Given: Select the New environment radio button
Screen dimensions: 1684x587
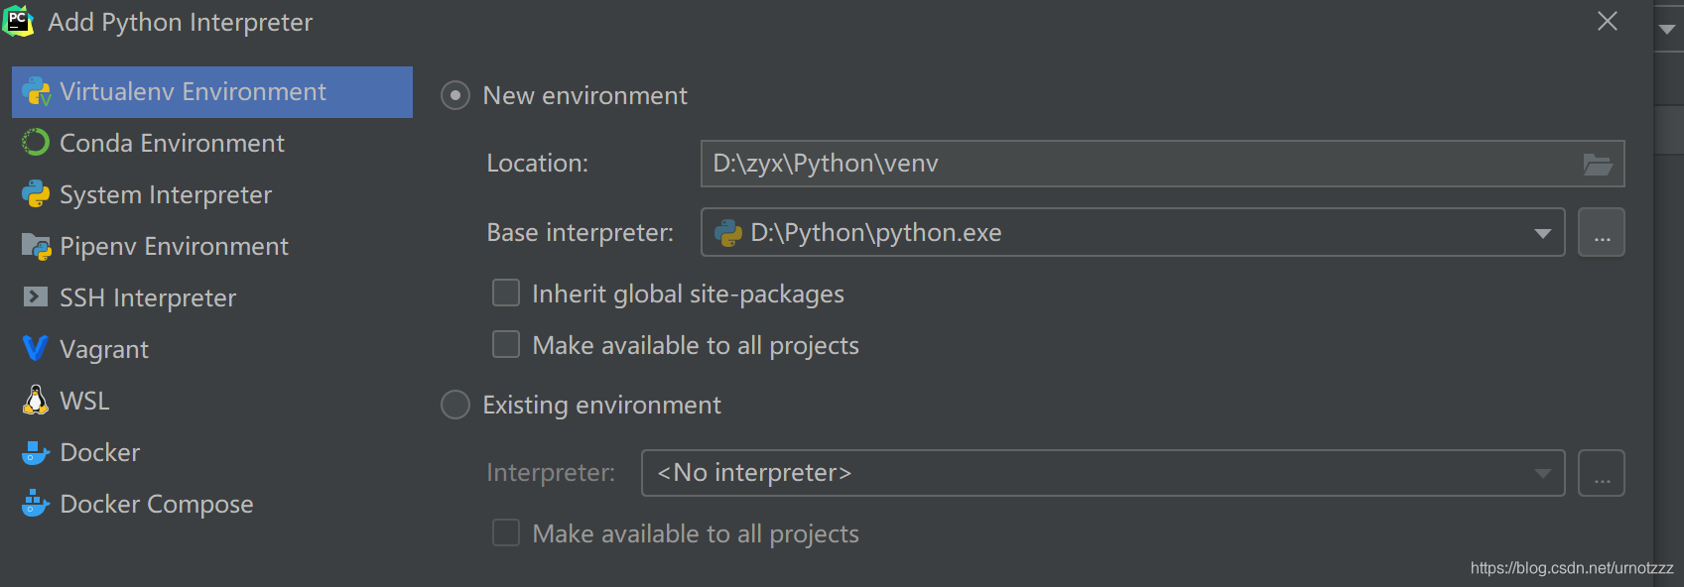Looking at the screenshot, I should tap(455, 96).
